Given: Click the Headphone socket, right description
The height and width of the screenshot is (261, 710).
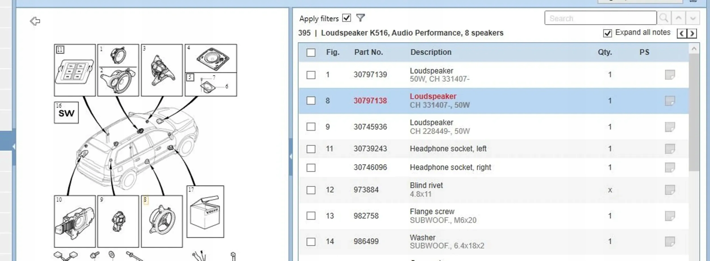Looking at the screenshot, I should (450, 167).
